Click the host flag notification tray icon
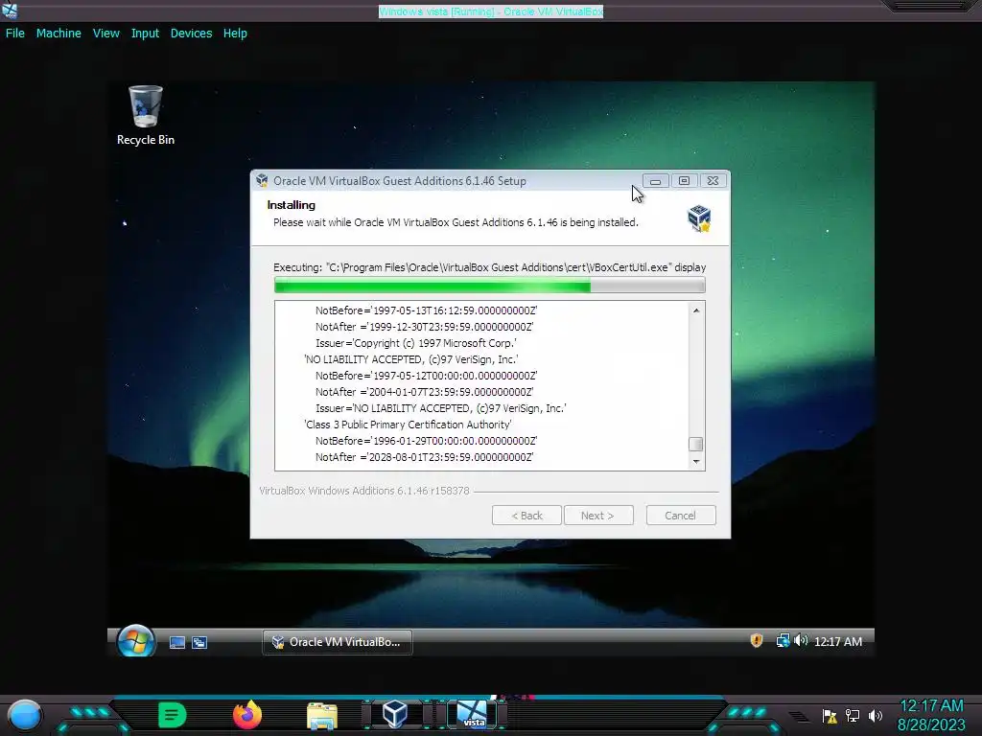The height and width of the screenshot is (736, 982). 830,716
